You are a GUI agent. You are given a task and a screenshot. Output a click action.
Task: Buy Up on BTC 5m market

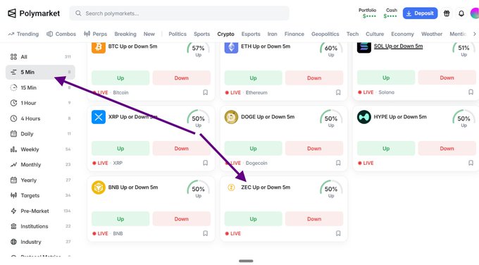[x=120, y=78]
